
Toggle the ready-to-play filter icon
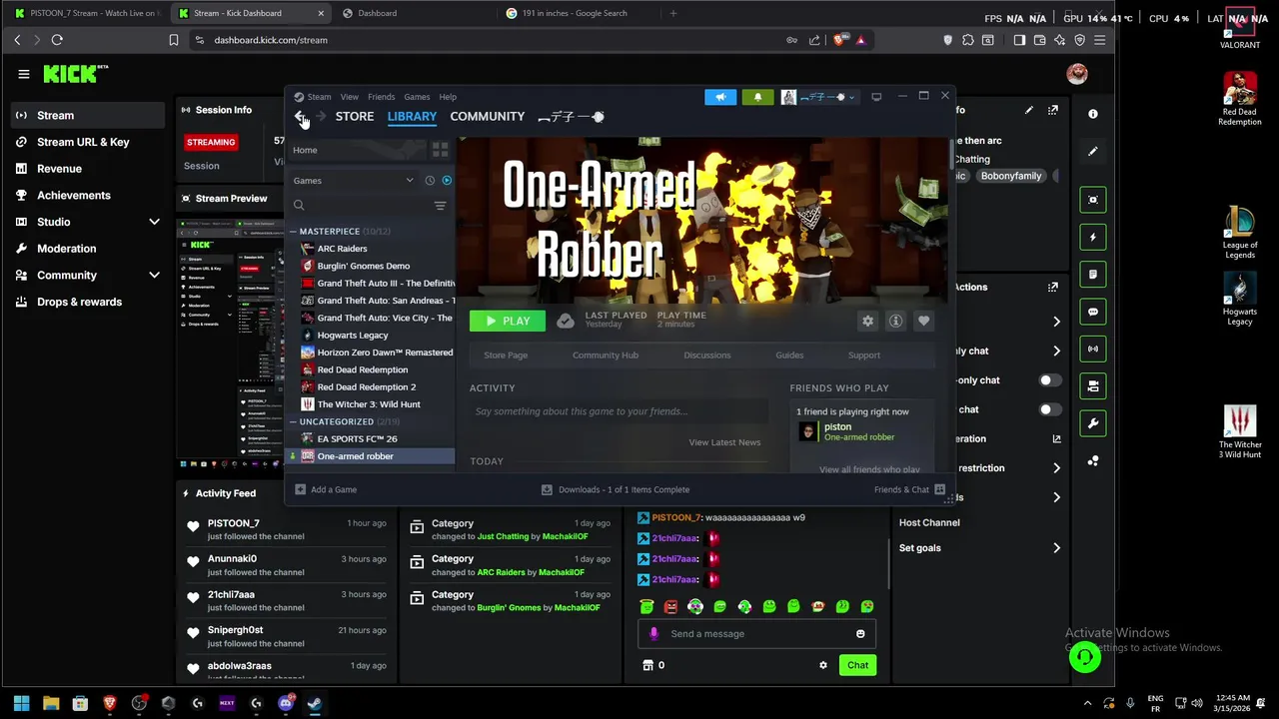tap(447, 181)
